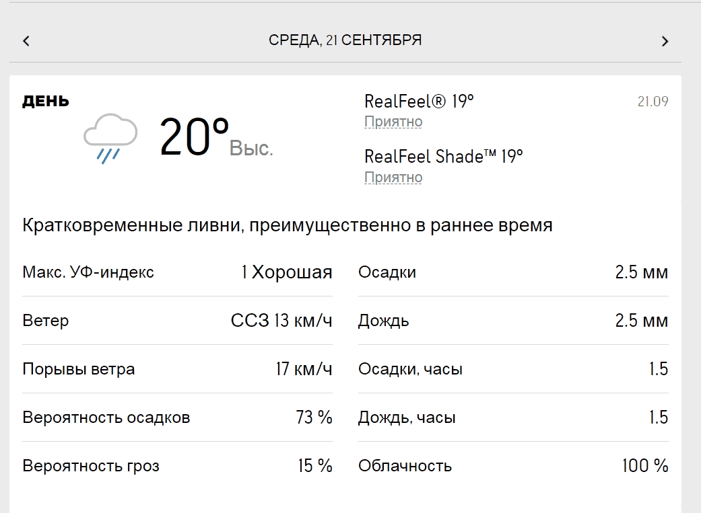Image resolution: width=701 pixels, height=513 pixels.
Task: Click the first Приятно link under RealFeel
Action: [x=393, y=122]
